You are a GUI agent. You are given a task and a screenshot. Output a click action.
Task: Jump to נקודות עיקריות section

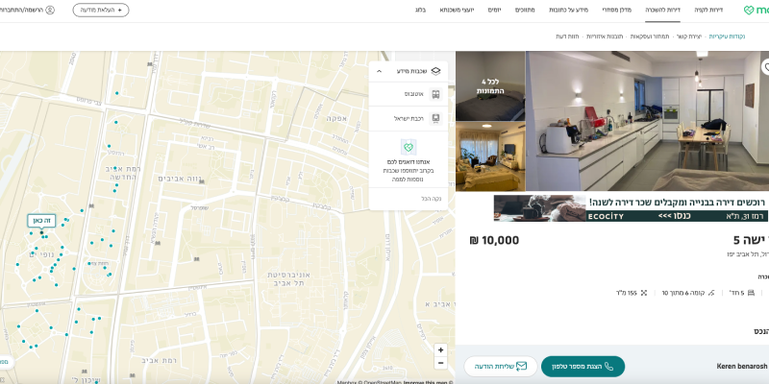point(727,36)
